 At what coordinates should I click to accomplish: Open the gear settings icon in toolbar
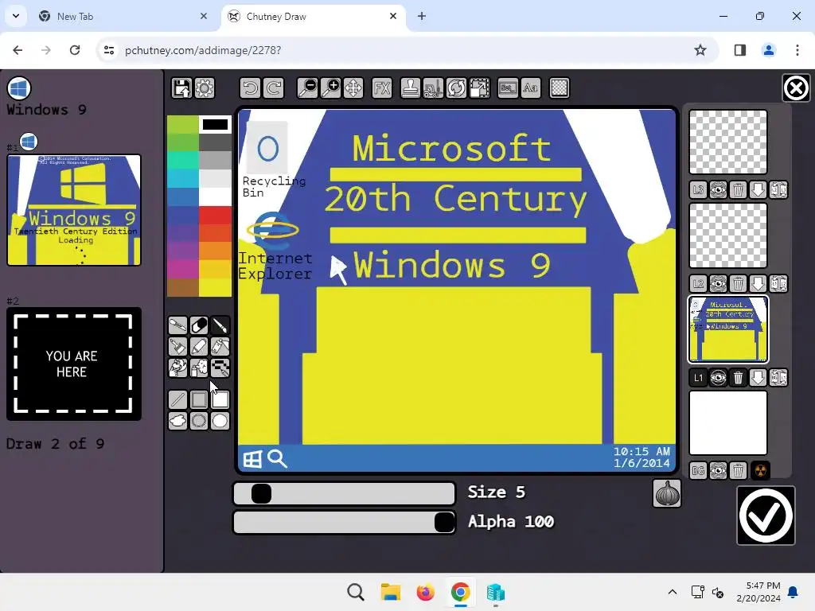205,88
